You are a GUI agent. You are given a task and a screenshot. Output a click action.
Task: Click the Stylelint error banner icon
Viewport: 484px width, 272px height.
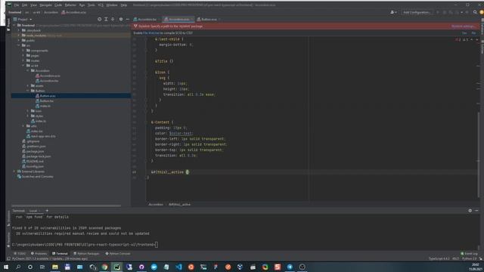point(135,26)
